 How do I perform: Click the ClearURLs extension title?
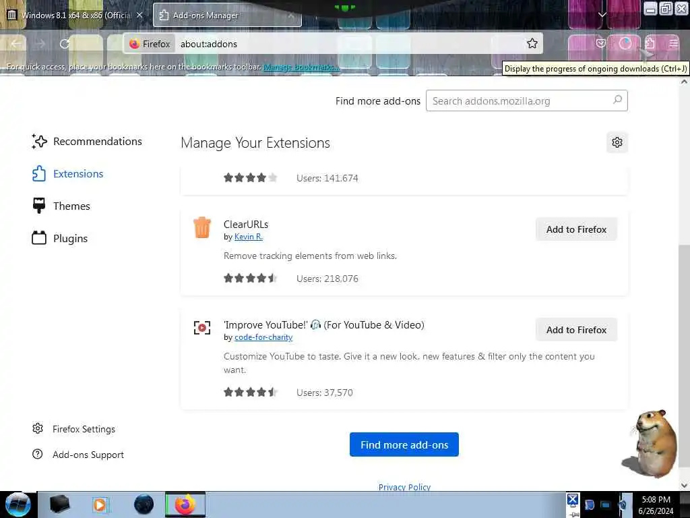(246, 224)
